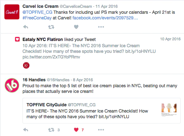Open the Carvel Ice Cream profile avatar

click(x=12, y=12)
